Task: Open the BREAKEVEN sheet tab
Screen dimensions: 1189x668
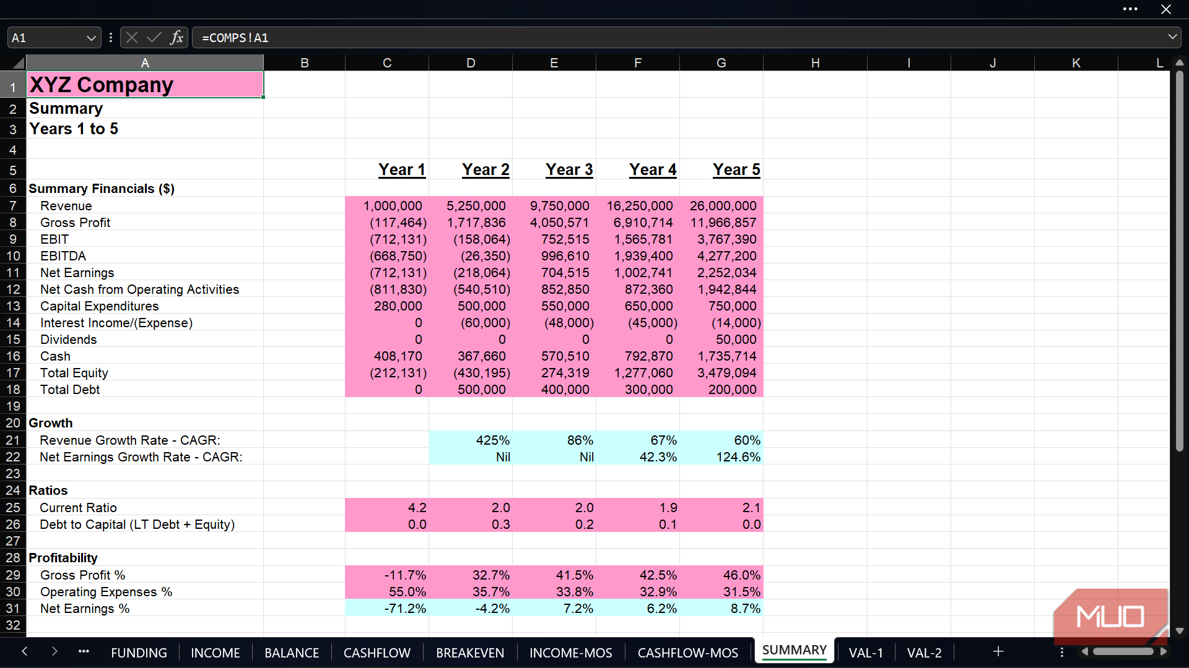Action: (x=470, y=653)
